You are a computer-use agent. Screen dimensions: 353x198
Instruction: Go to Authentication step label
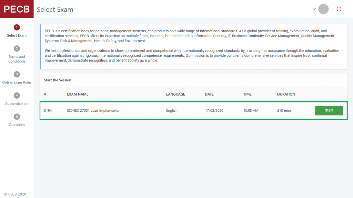click(x=17, y=103)
